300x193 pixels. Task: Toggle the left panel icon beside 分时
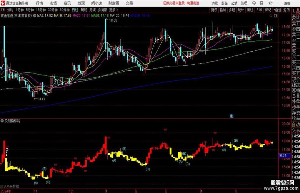click(3, 10)
